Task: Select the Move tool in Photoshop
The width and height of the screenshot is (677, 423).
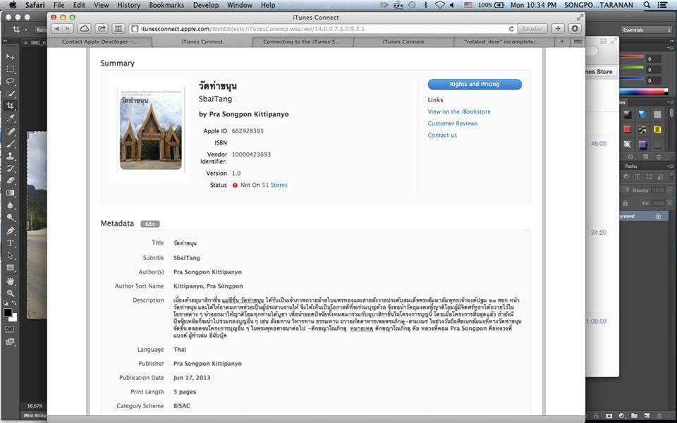Action: pos(11,56)
